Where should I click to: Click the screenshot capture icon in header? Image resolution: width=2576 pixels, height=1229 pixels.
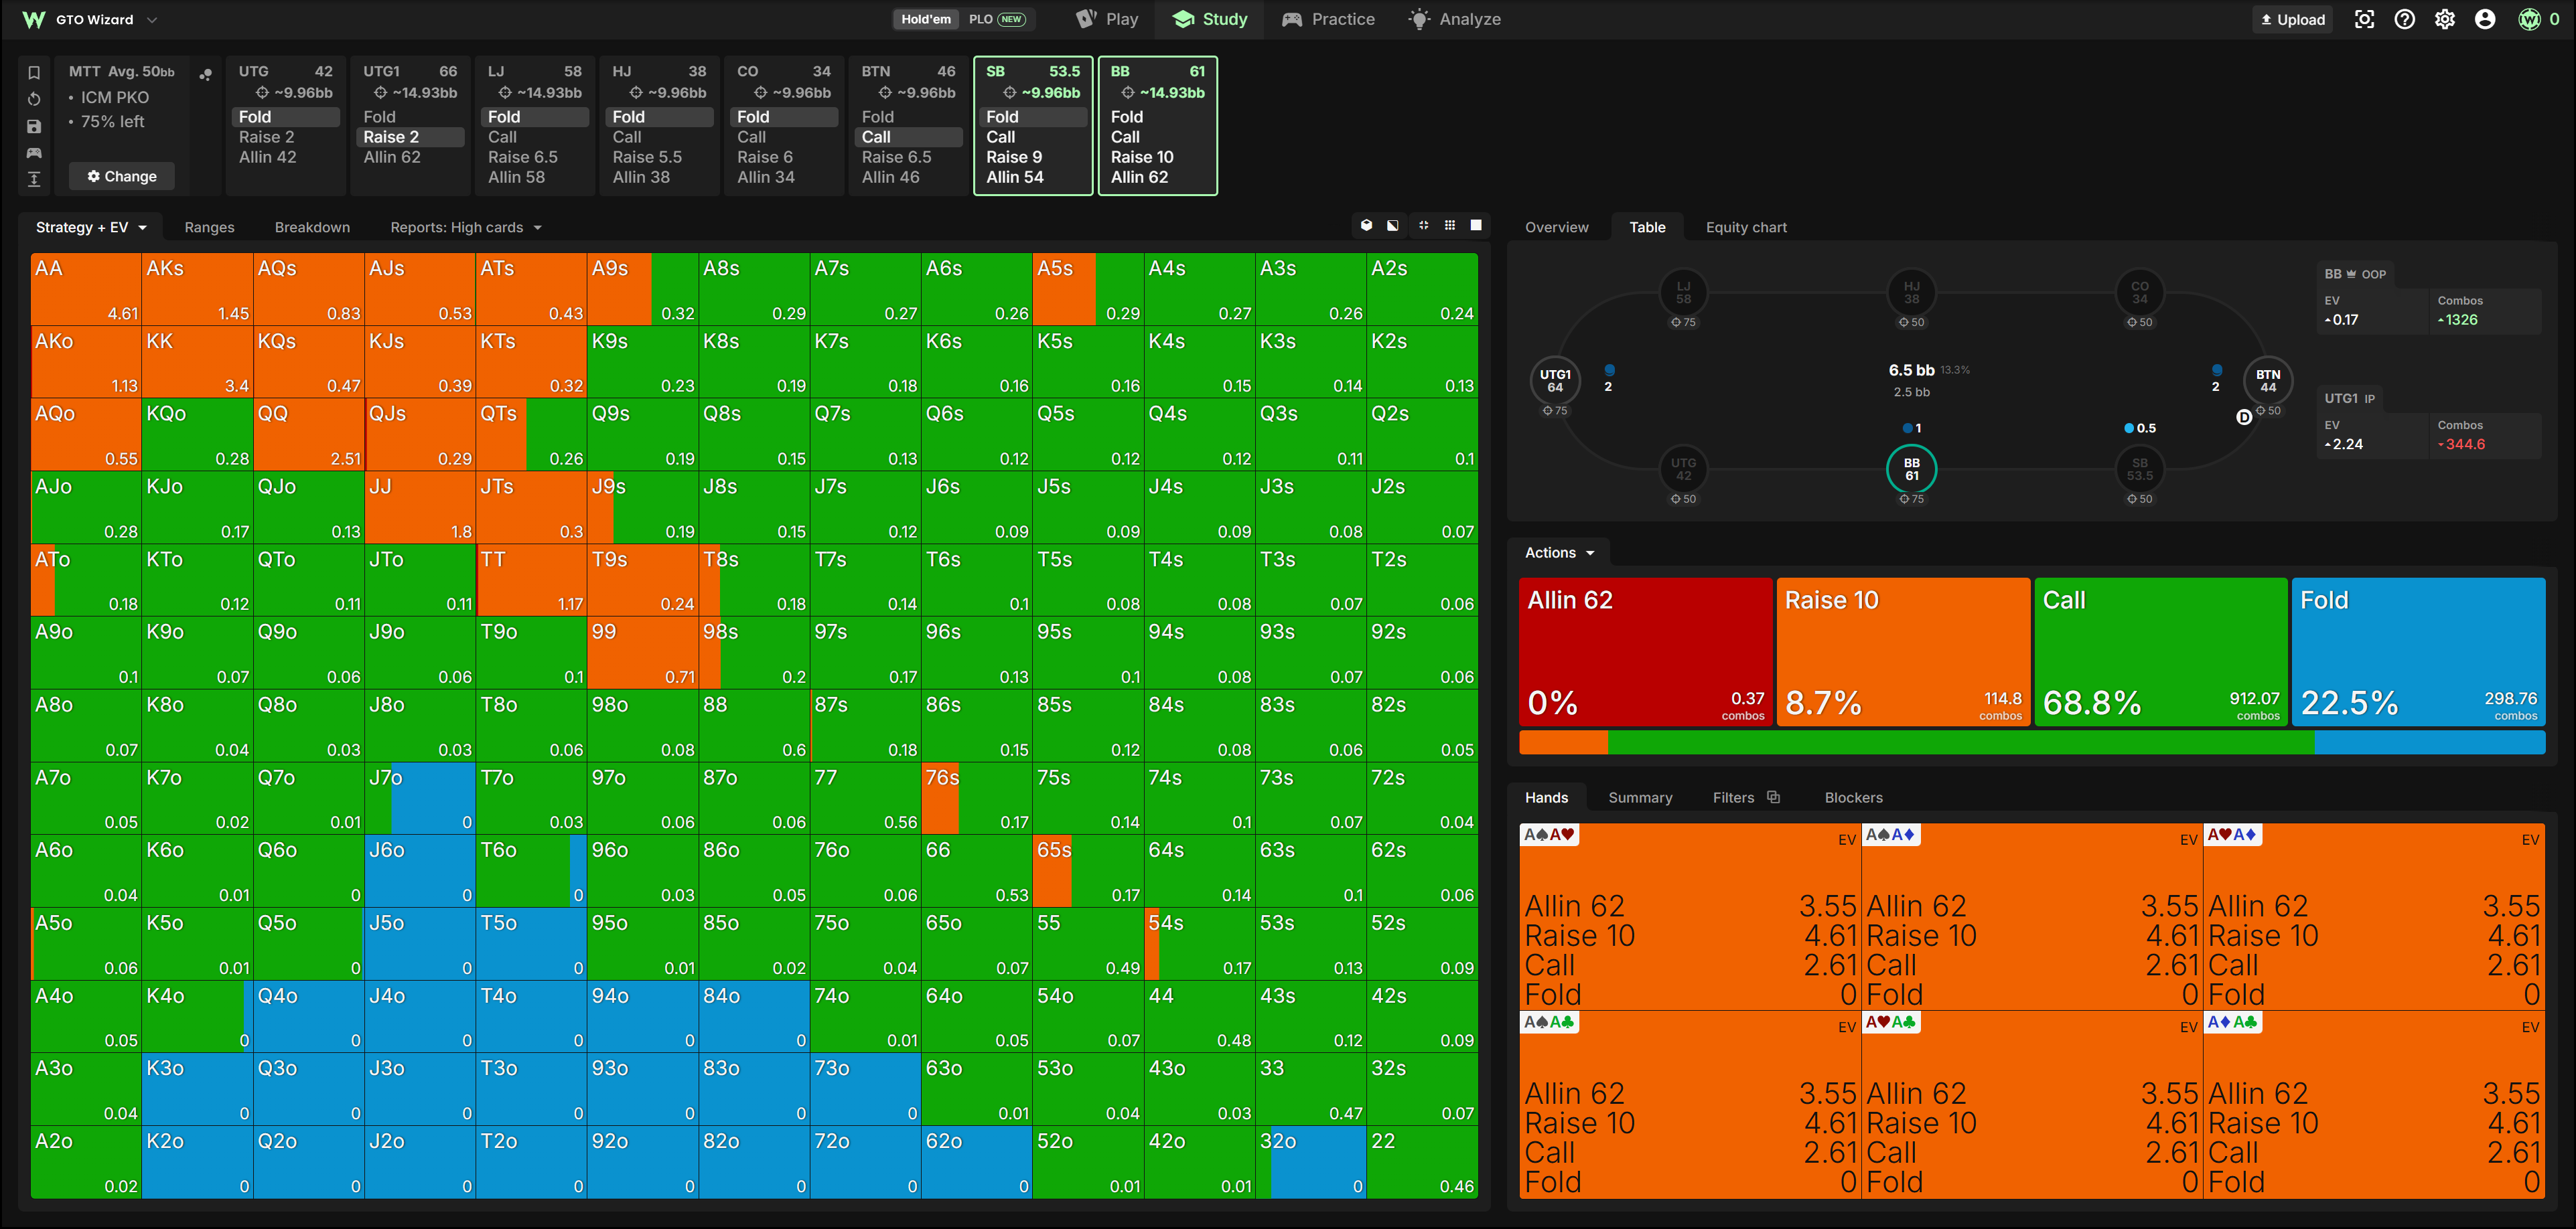pos(2364,19)
